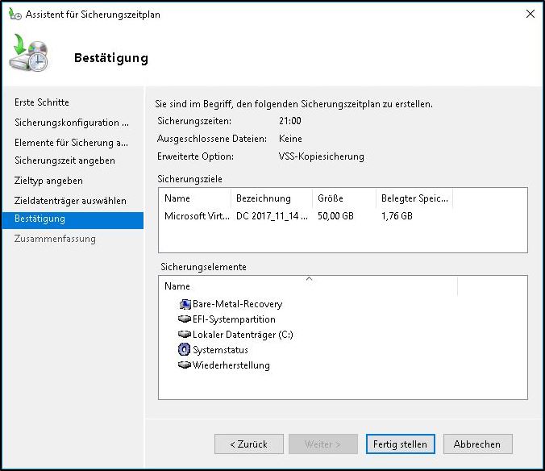The height and width of the screenshot is (471, 545).
Task: Close the Assistent für Sicherungszeitplan window
Action: (x=530, y=14)
